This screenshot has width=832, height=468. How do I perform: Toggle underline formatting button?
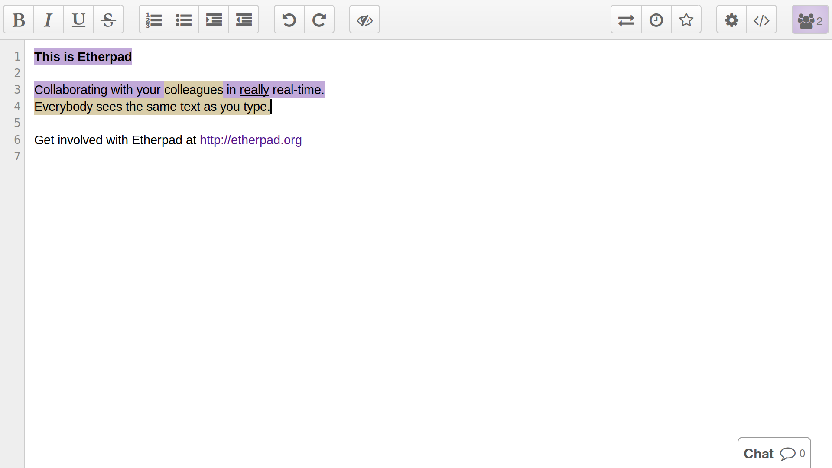78,19
